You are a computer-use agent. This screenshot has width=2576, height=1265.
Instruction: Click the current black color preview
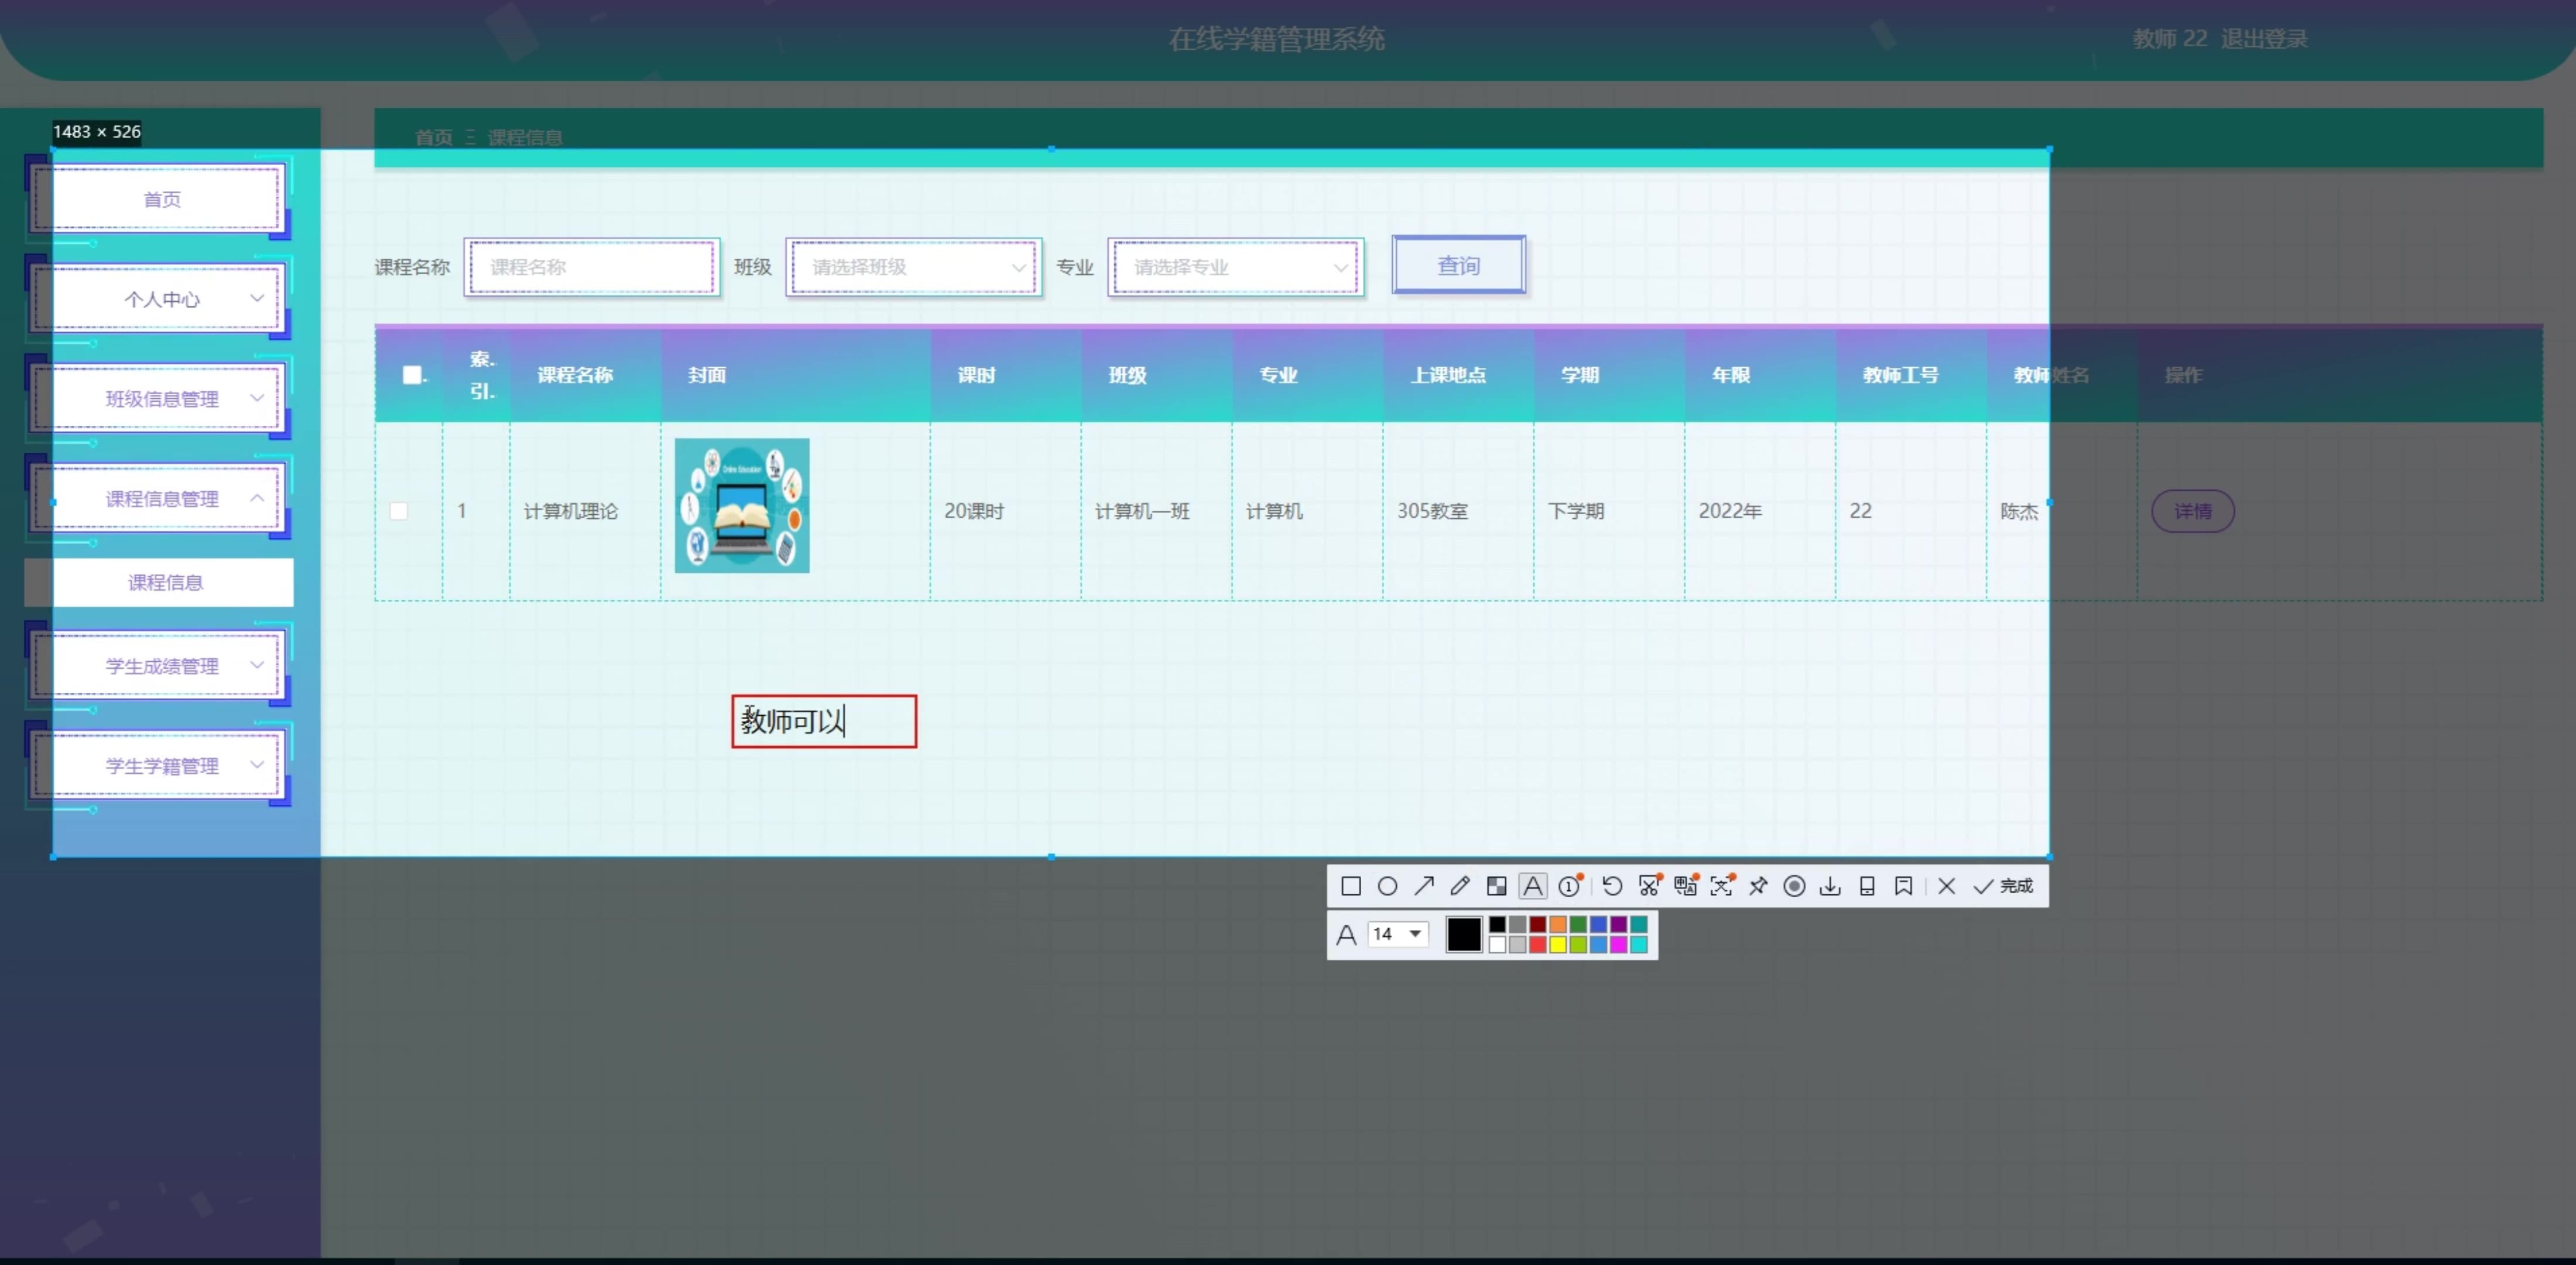[1463, 934]
